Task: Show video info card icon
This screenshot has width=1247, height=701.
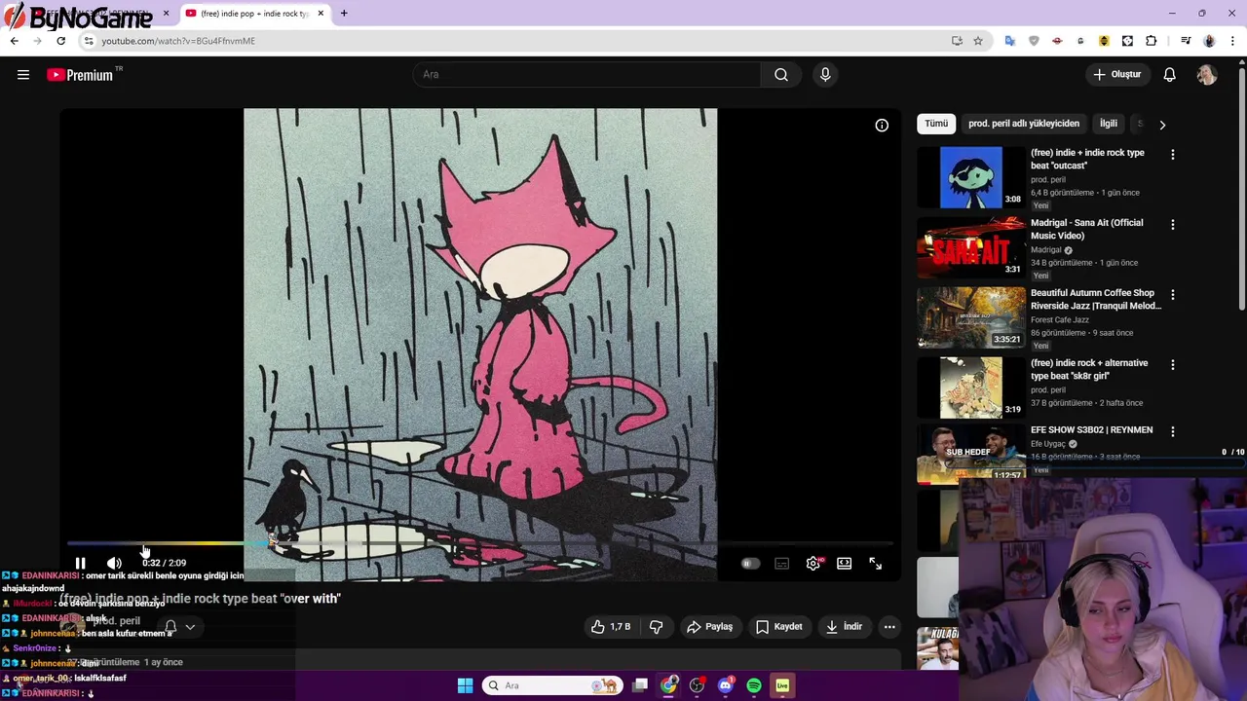Action: 882,125
